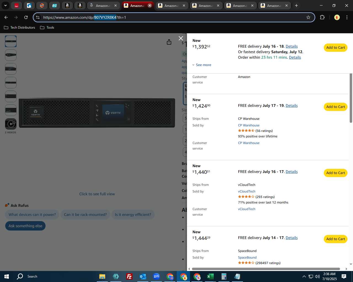
Task: Add the CP Warehouse $1,424.90 offer to cart
Action: [x=335, y=107]
